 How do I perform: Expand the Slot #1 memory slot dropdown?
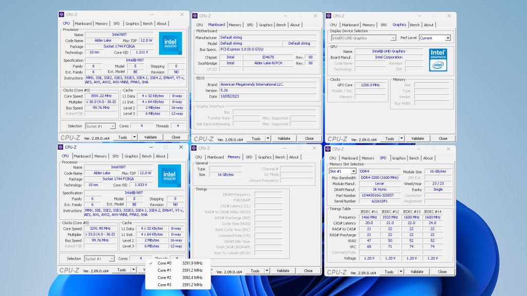(x=354, y=172)
